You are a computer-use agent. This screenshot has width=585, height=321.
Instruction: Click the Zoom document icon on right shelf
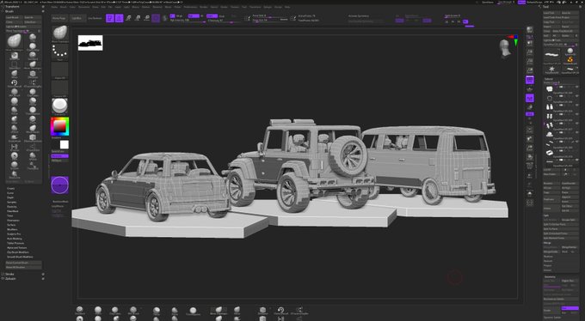[x=530, y=52]
